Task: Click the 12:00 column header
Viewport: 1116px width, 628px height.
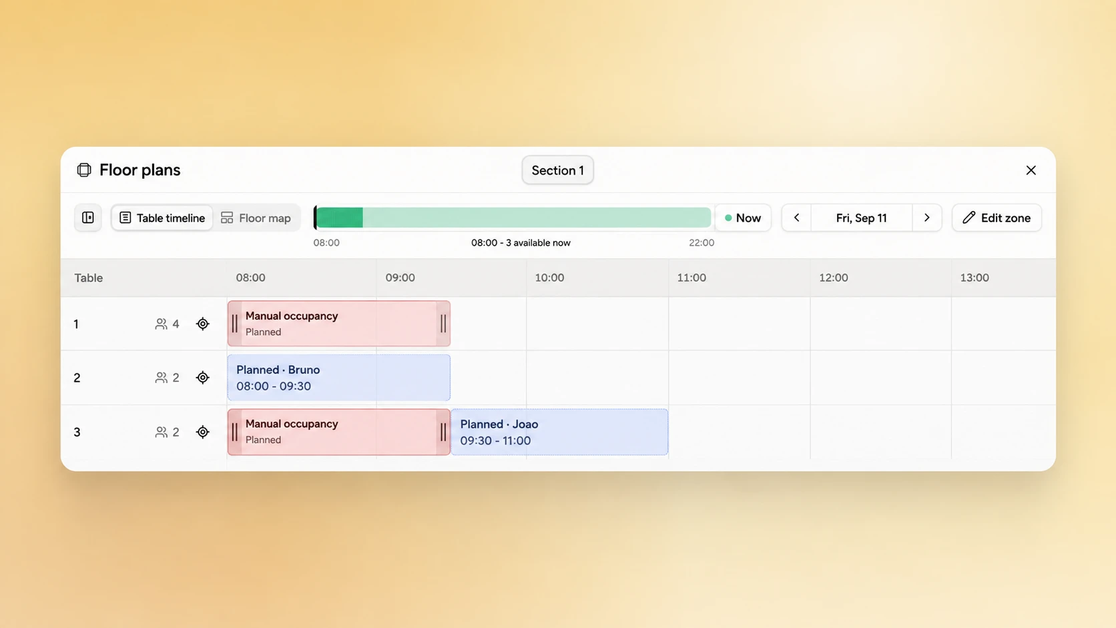Action: click(x=833, y=278)
